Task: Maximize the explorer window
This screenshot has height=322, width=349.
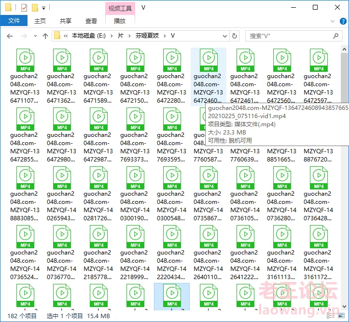Action: click(315, 7)
